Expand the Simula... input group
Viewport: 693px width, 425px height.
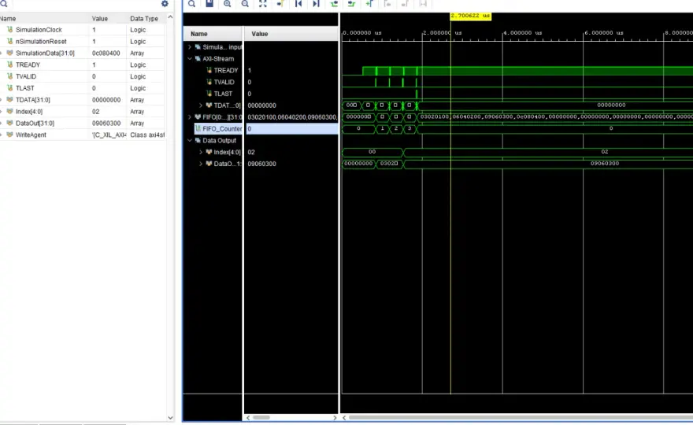click(x=190, y=47)
